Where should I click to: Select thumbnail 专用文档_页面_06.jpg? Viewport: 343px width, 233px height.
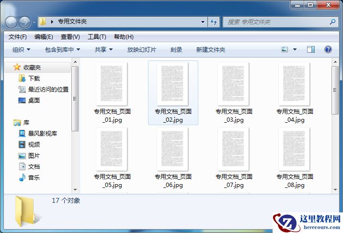point(173,158)
